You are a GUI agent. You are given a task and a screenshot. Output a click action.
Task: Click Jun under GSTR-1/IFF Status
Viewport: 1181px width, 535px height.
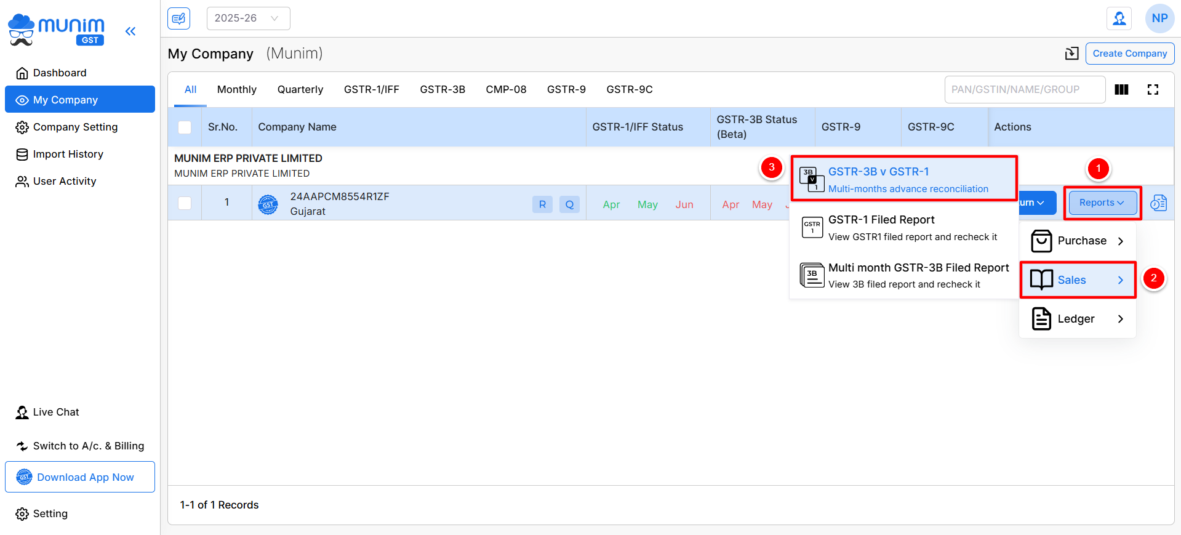click(684, 205)
